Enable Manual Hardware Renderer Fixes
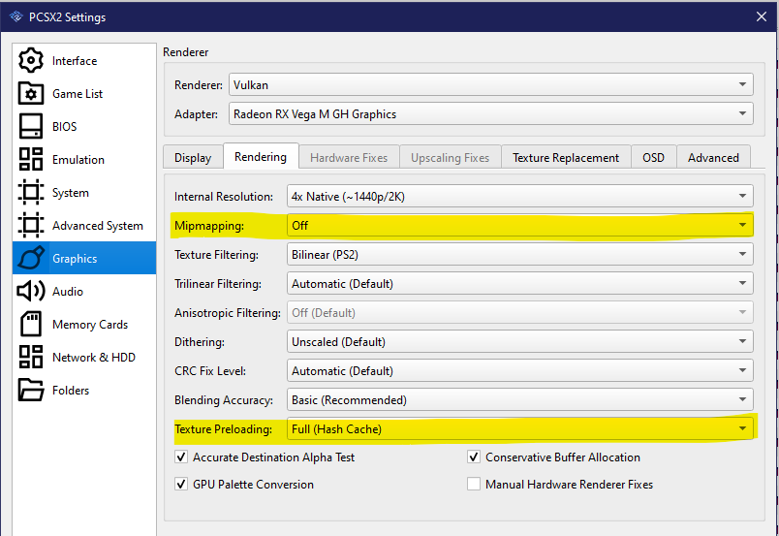The image size is (779, 536). click(474, 484)
